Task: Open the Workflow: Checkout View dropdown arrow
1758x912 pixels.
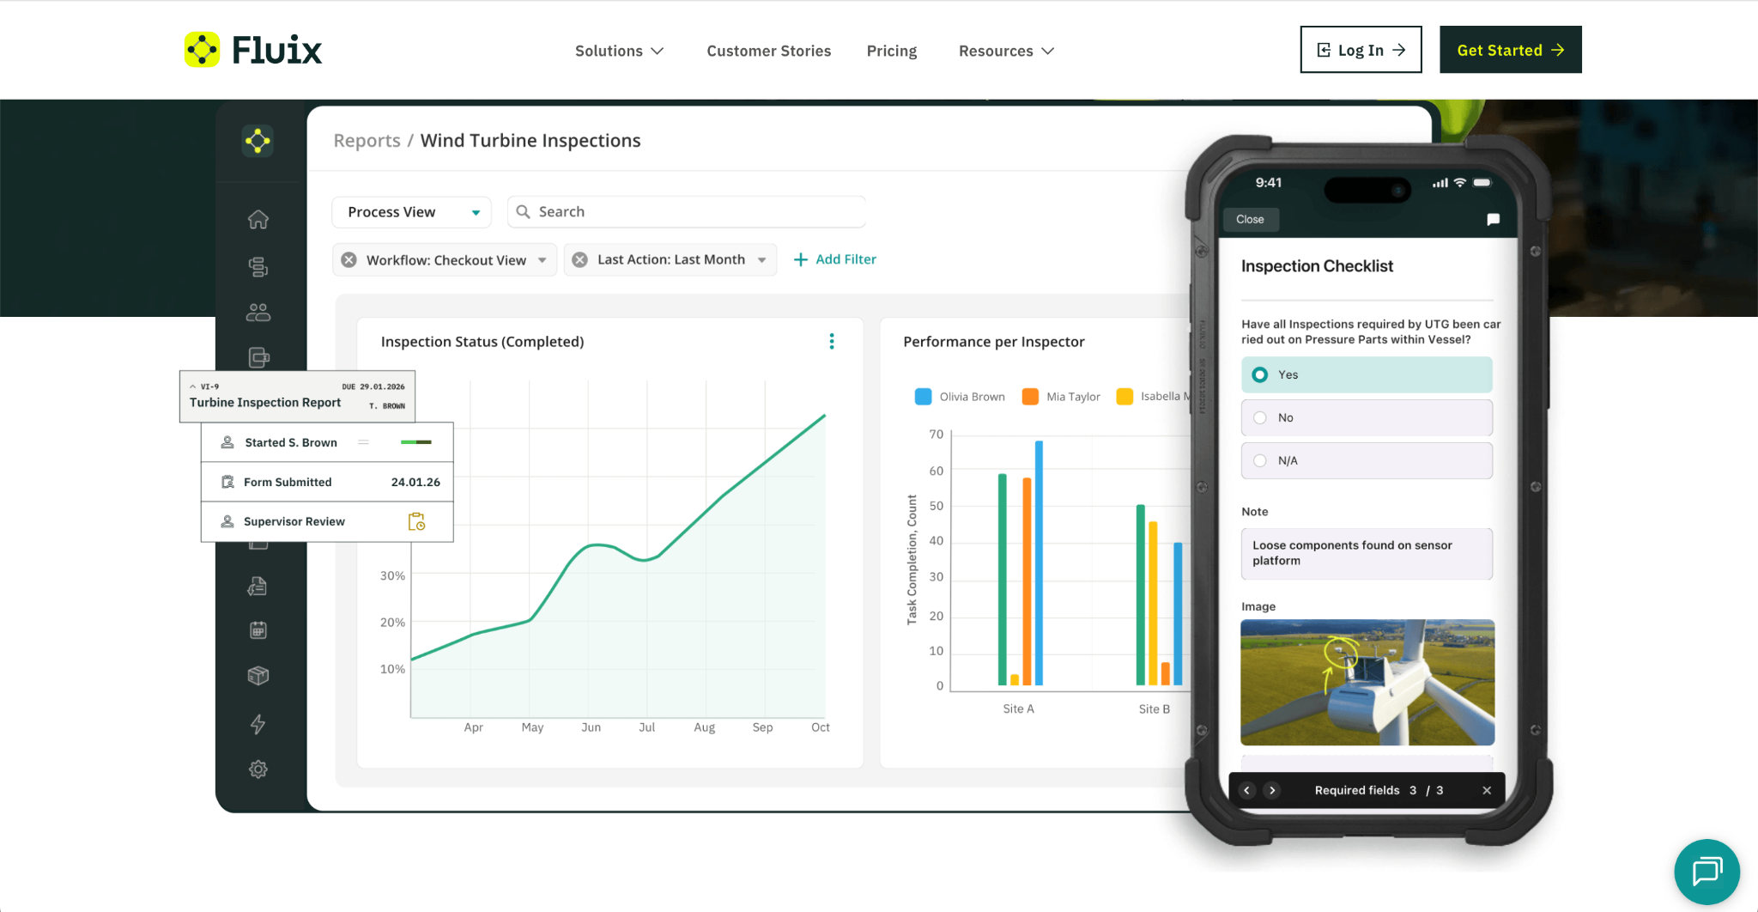Action: [x=543, y=260]
